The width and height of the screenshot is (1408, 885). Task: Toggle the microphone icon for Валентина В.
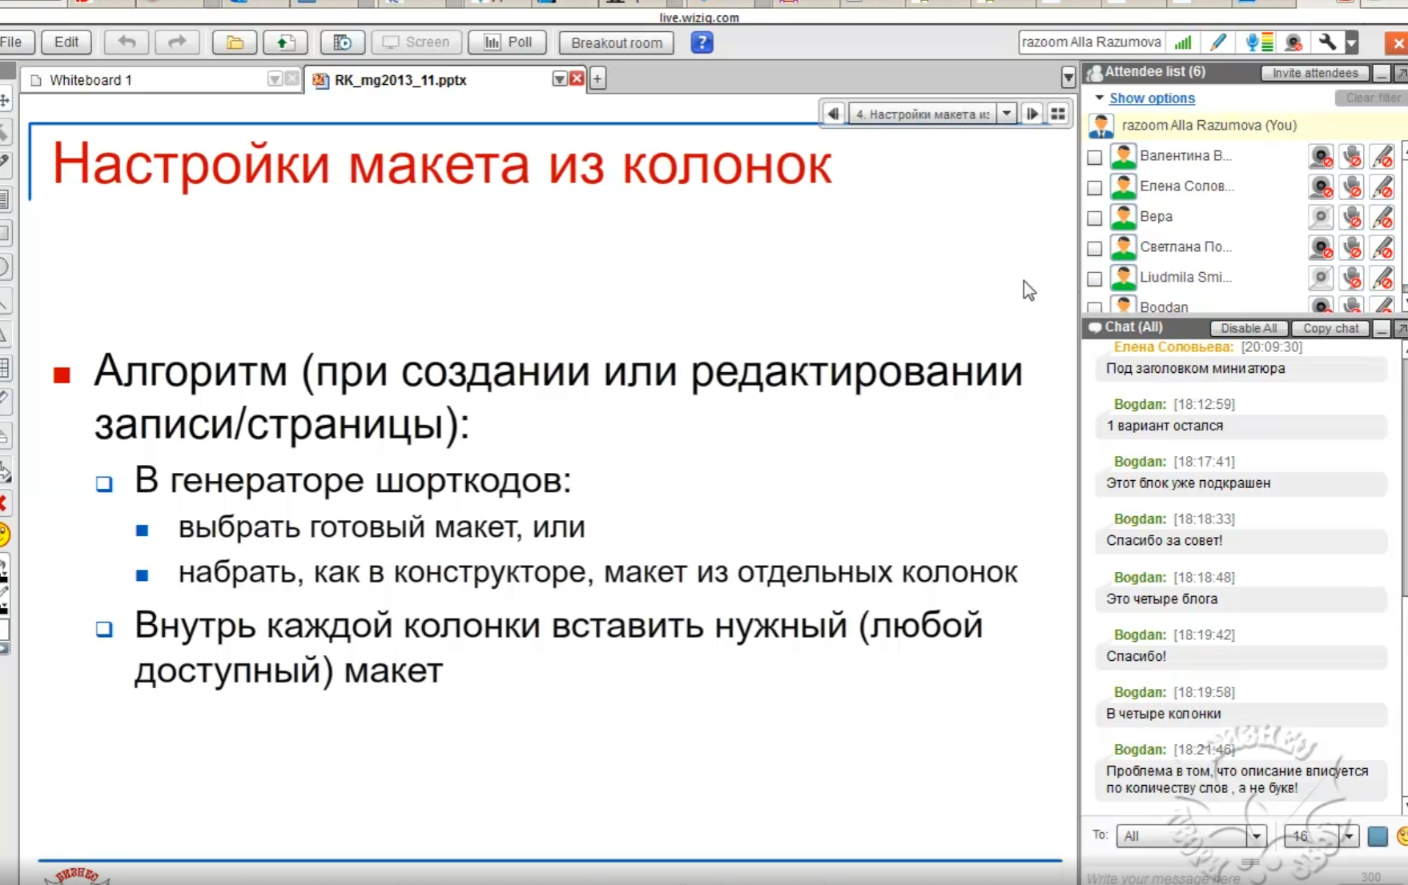(x=1351, y=157)
